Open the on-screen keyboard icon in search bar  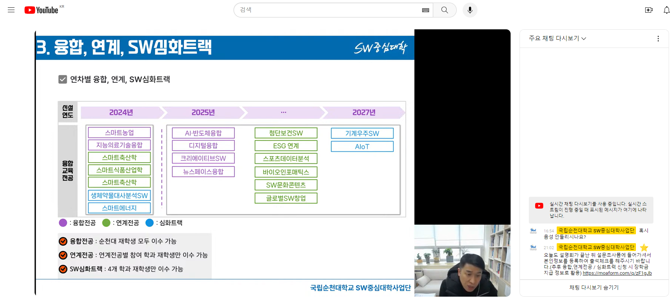(425, 10)
